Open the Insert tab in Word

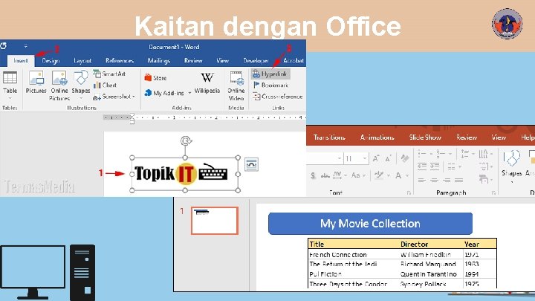point(21,61)
